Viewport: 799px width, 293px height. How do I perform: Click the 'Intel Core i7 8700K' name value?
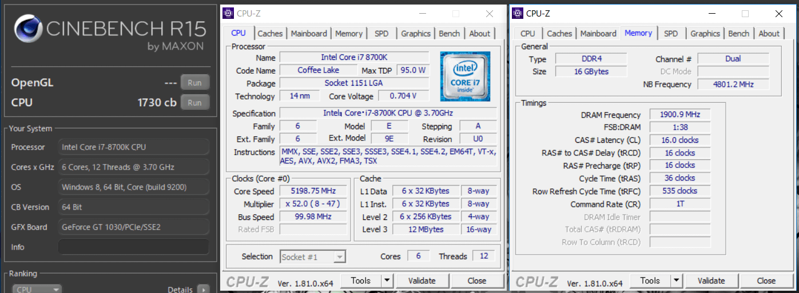tap(354, 58)
